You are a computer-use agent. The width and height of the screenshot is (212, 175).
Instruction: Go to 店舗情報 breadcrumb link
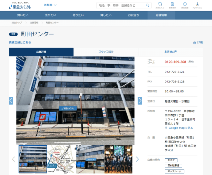[x=34, y=23]
